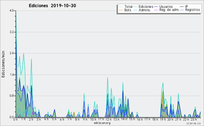204x126 pixels.
Task: Click the y-axis value 4.0
Action: pyautogui.click(x=12, y=11)
